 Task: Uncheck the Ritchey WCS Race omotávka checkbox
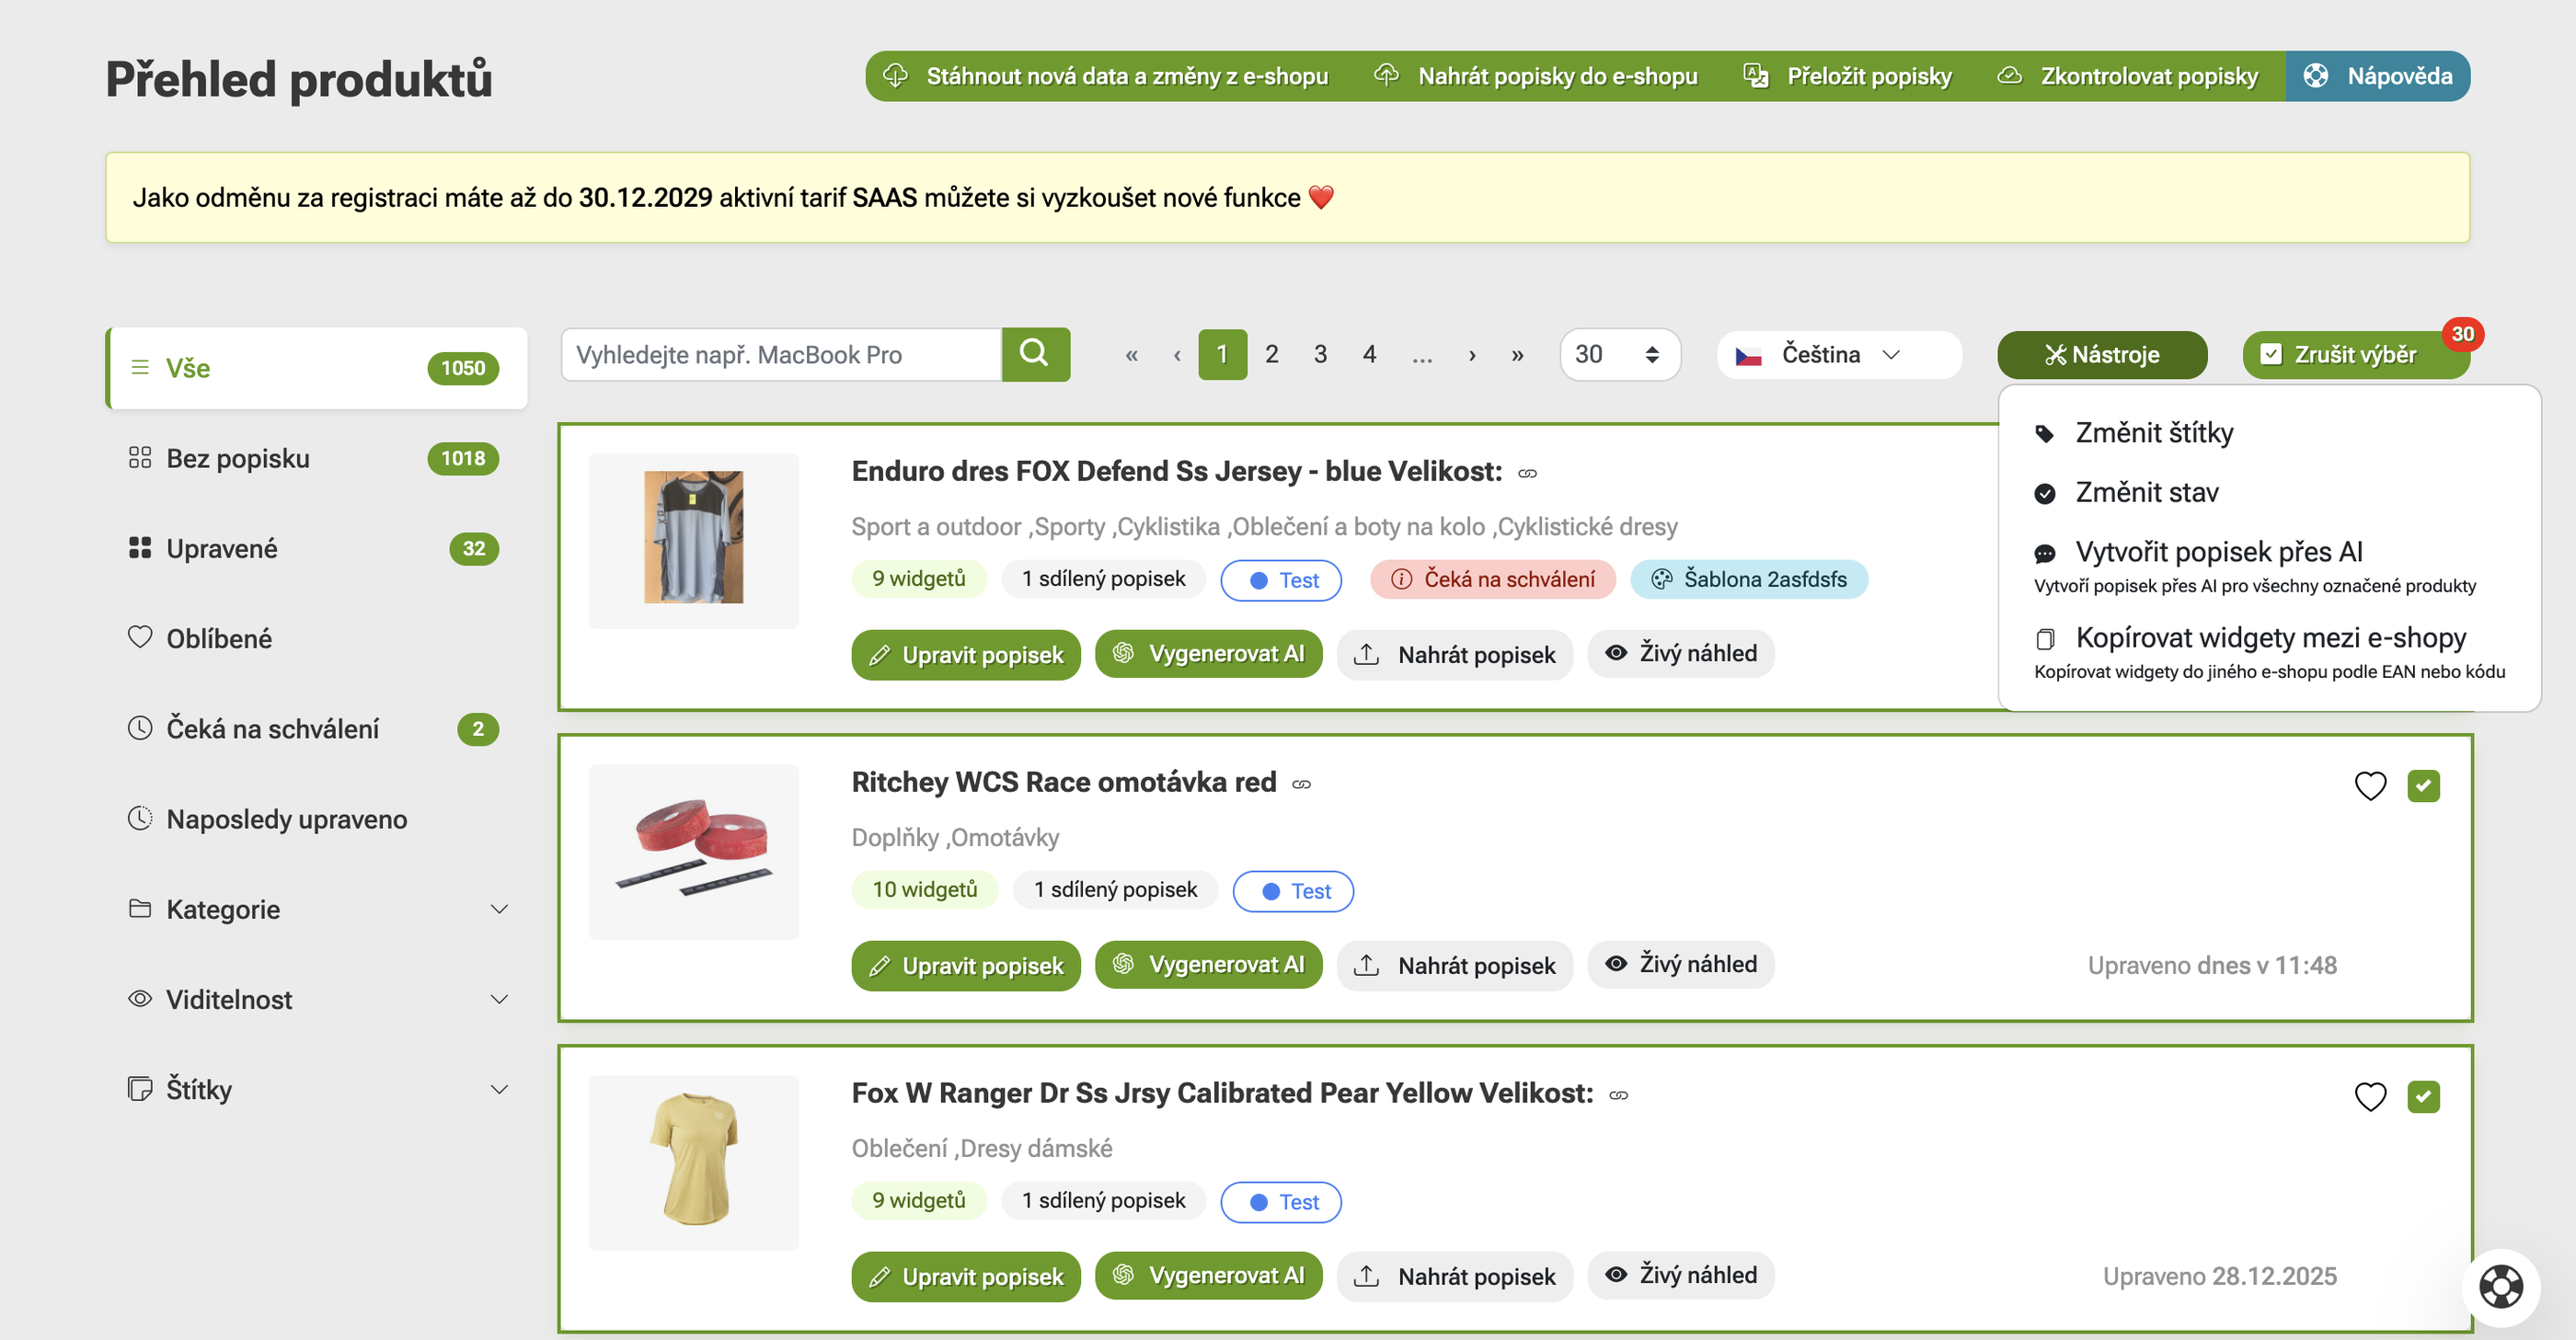pyautogui.click(x=2422, y=786)
